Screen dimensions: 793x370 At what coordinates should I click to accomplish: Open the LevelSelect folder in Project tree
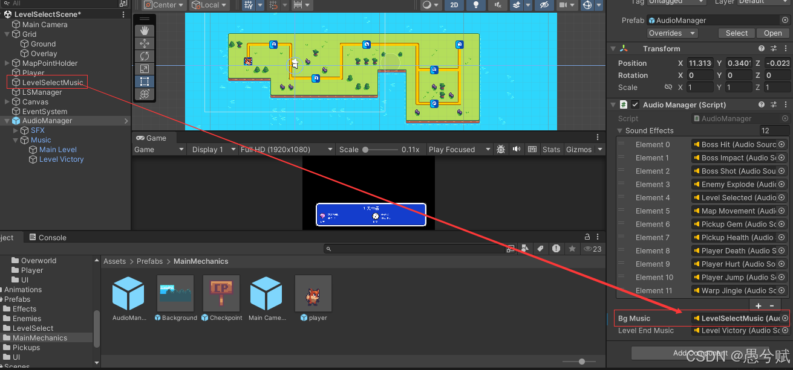33,328
